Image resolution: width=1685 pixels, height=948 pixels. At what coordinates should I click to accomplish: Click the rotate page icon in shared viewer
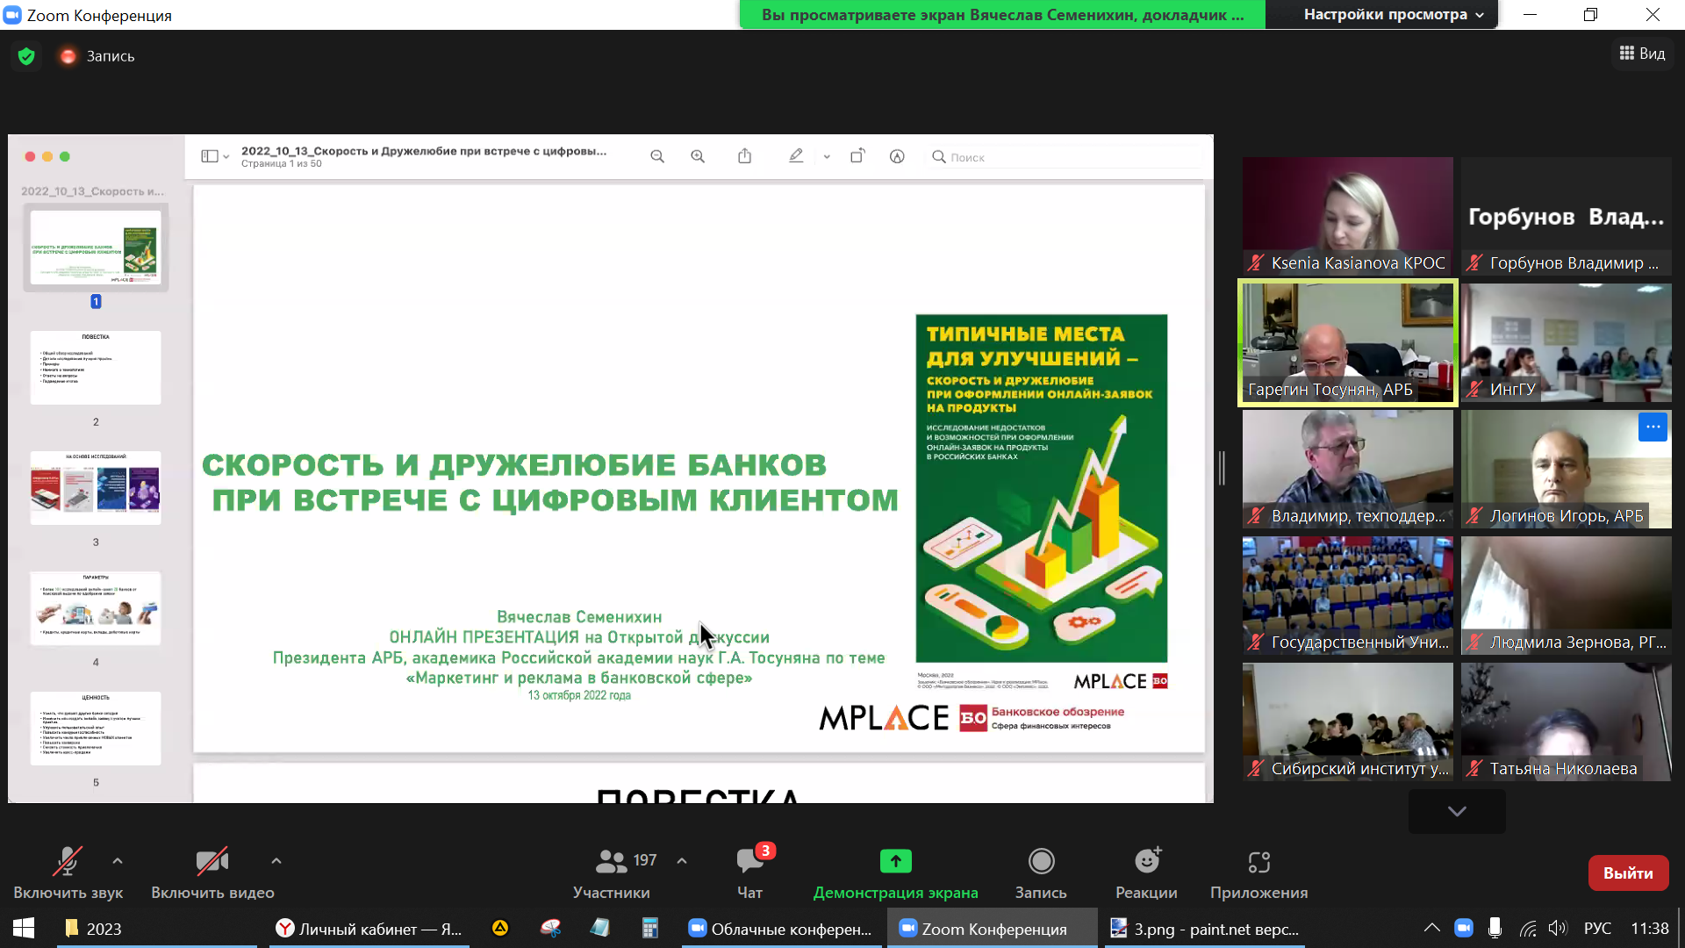click(857, 155)
